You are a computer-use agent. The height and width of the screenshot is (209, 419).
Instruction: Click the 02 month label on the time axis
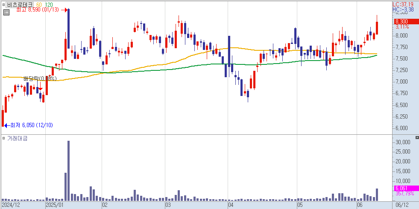point(105,205)
